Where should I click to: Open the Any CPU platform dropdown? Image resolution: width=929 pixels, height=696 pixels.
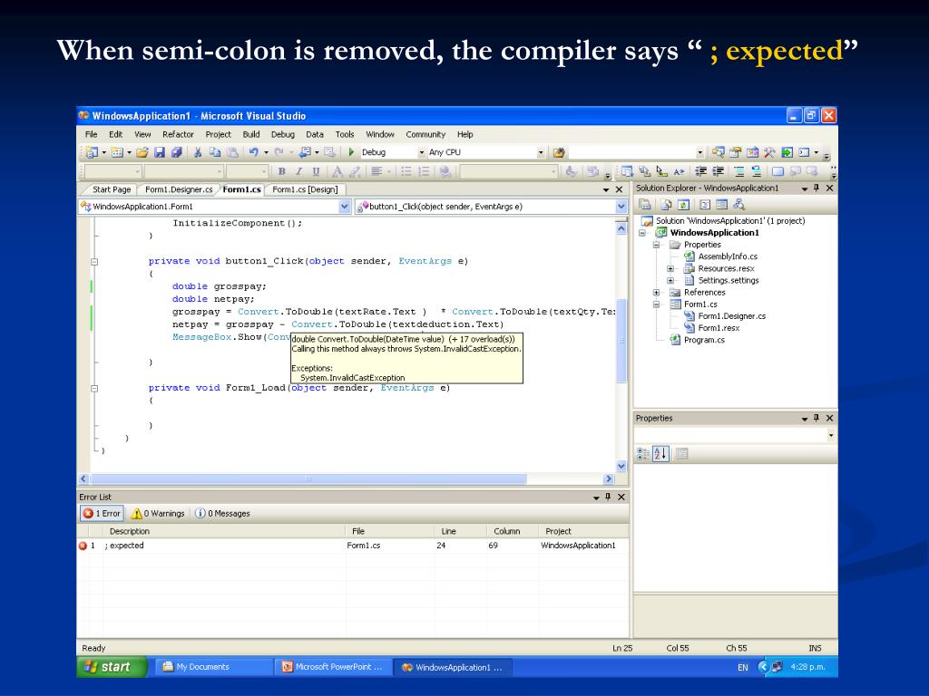coord(541,152)
